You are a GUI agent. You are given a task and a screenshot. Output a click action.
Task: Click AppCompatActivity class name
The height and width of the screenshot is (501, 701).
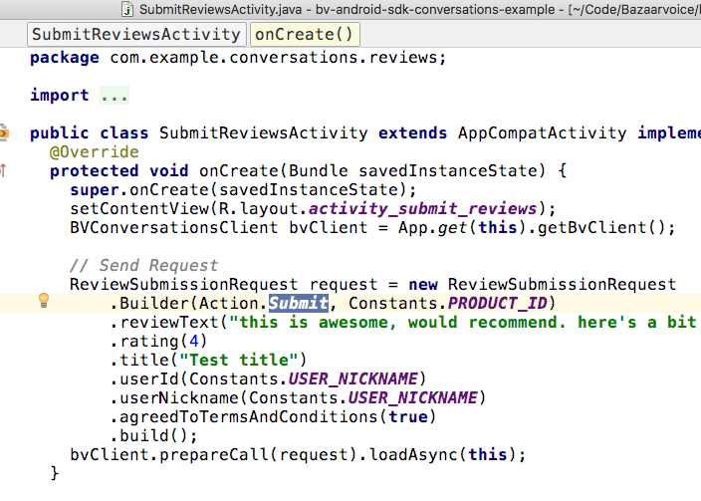click(x=543, y=132)
